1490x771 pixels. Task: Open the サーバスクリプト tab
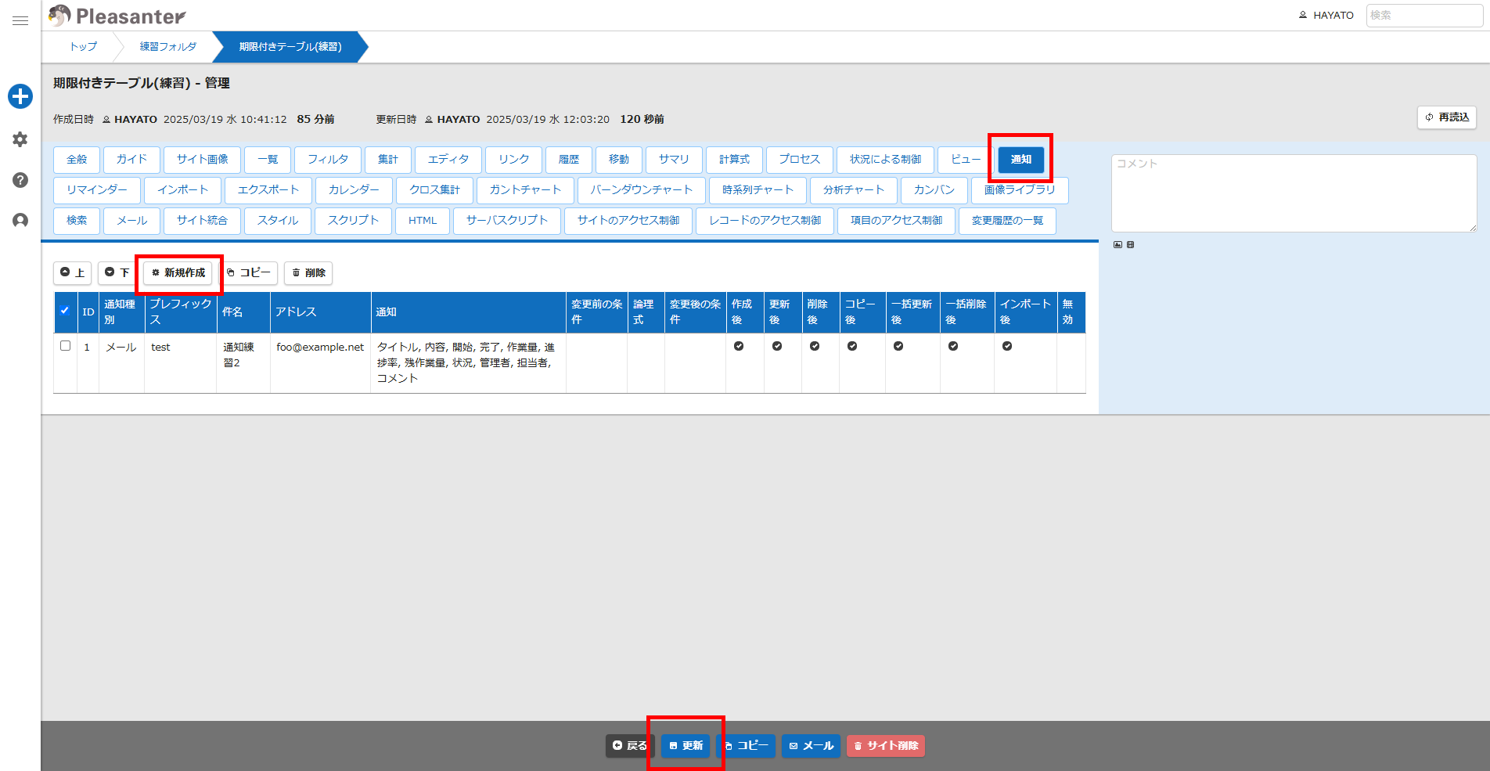pos(507,221)
